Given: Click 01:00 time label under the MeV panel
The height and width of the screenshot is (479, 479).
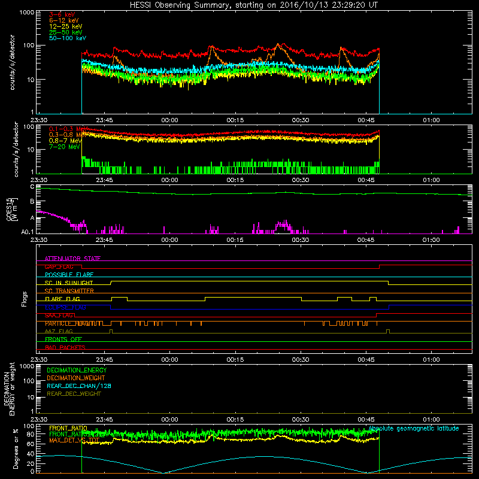Looking at the screenshot, I should (431, 180).
